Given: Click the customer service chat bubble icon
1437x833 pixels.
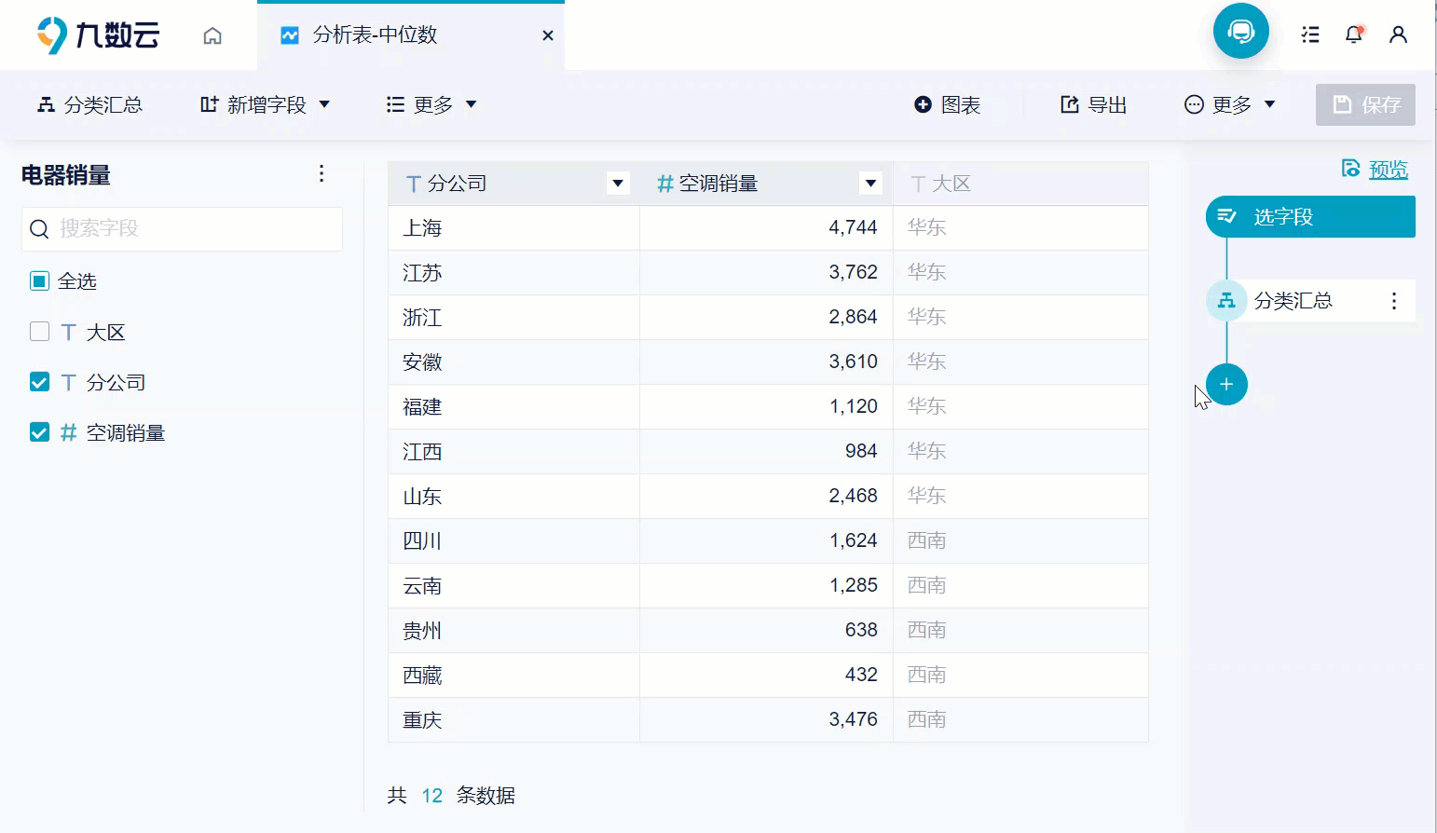Looking at the screenshot, I should pos(1240,31).
